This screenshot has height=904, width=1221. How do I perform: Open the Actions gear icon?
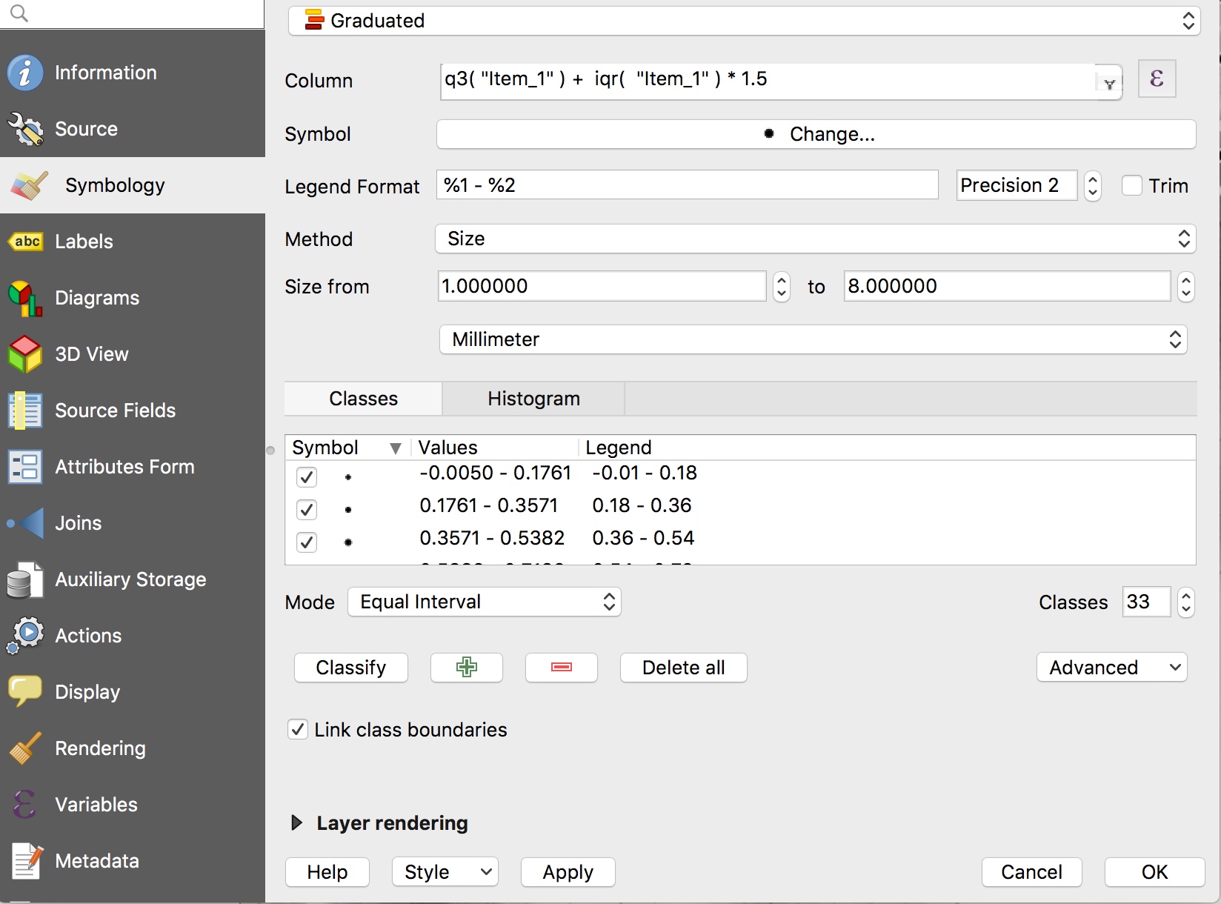[25, 636]
